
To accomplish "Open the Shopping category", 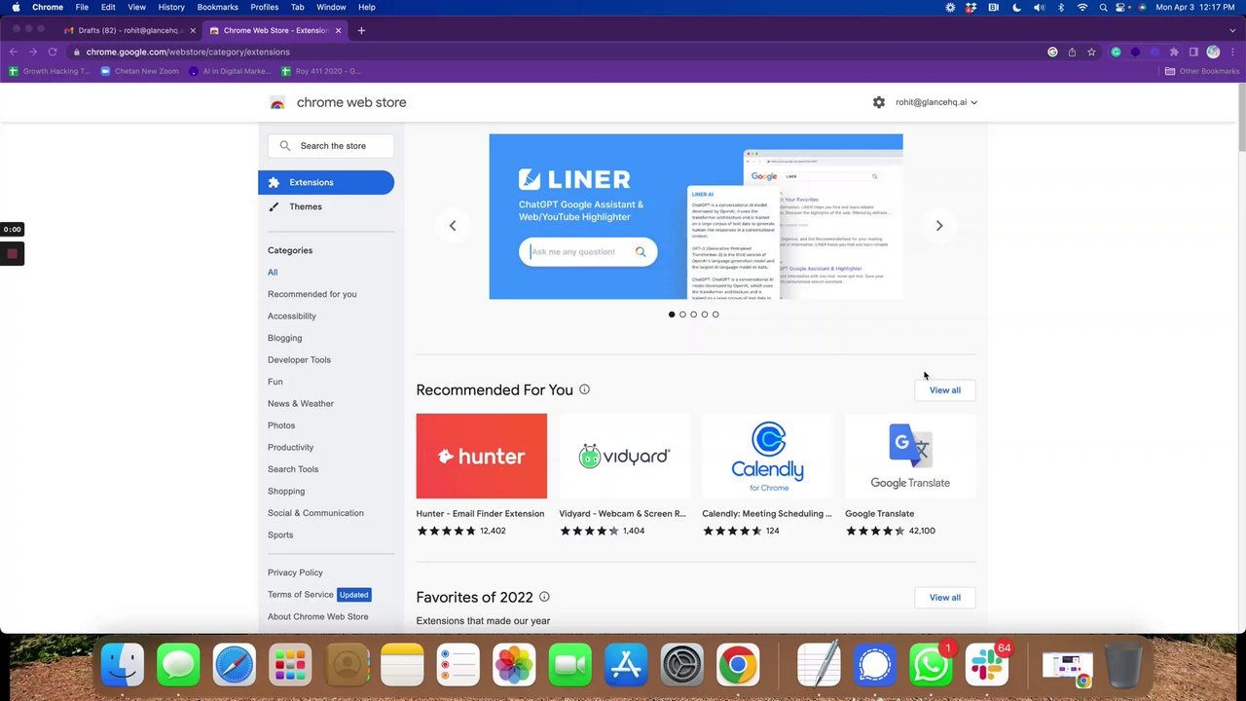I will pos(286,492).
